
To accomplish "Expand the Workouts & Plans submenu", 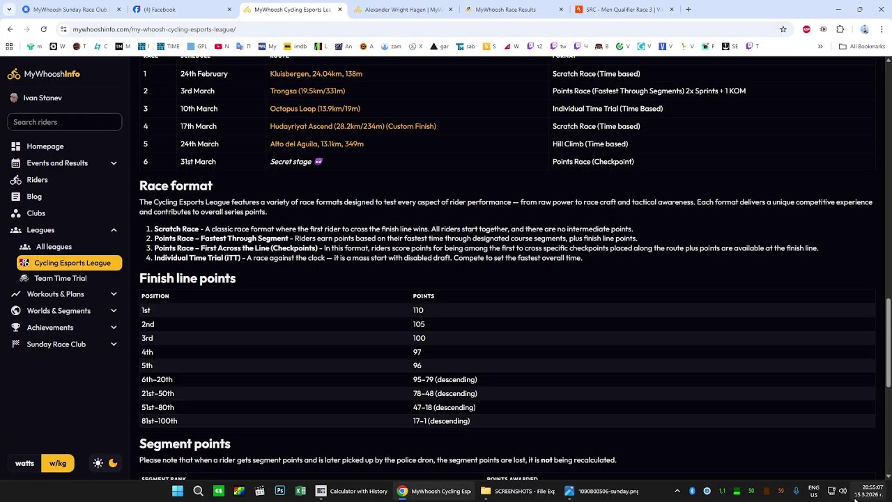I will pyautogui.click(x=114, y=294).
